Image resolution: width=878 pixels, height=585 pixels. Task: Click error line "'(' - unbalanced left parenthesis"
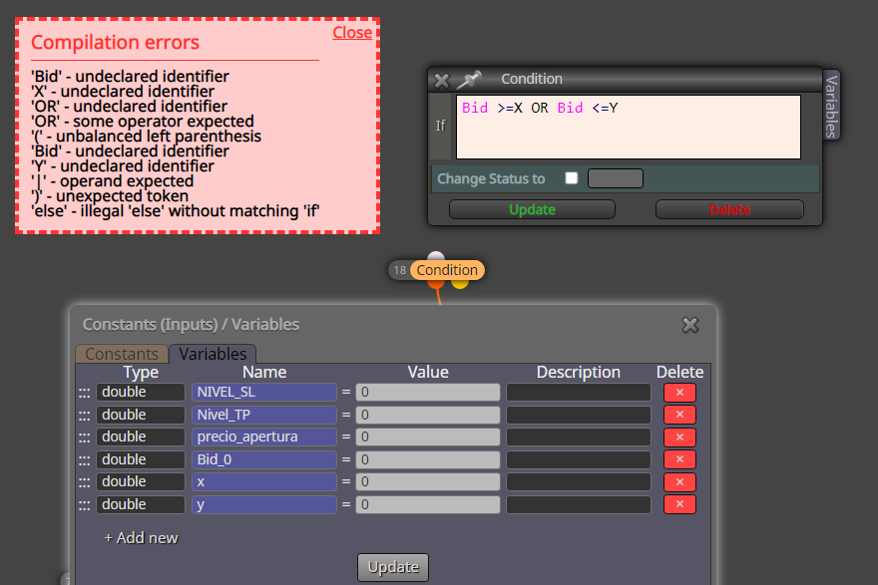coord(146,137)
